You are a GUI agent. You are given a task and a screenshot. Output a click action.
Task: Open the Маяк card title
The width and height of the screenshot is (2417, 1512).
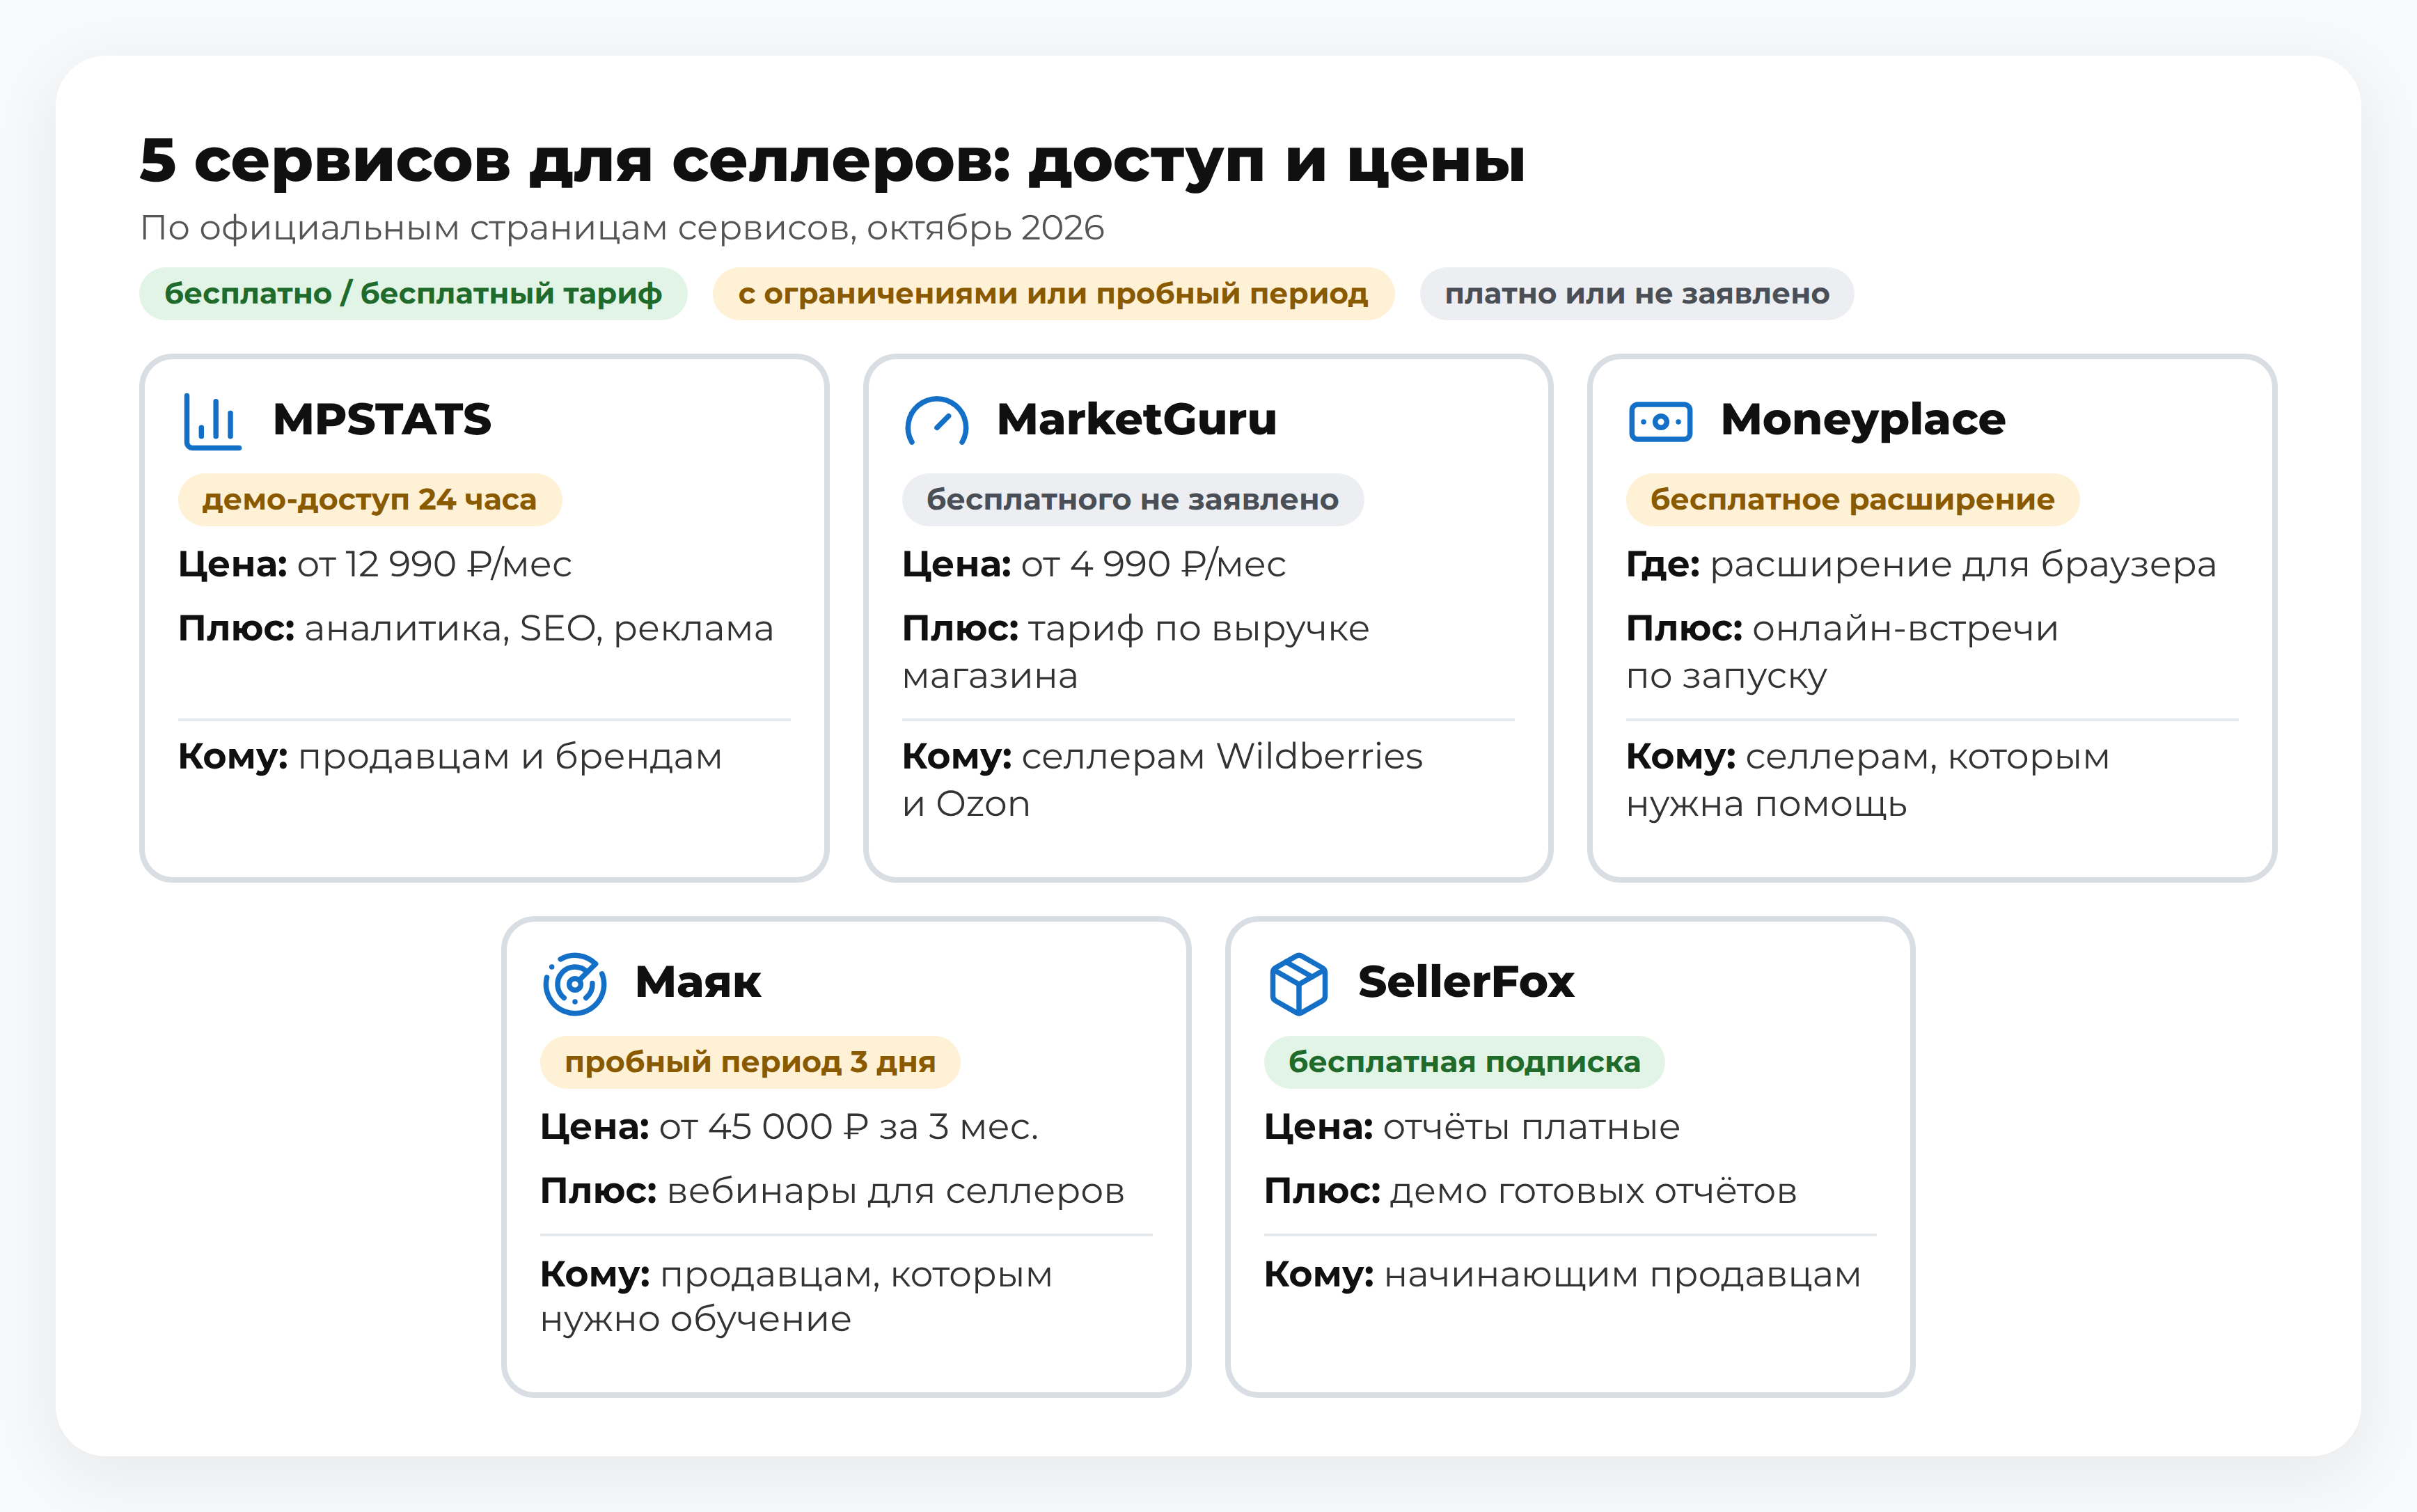point(698,983)
